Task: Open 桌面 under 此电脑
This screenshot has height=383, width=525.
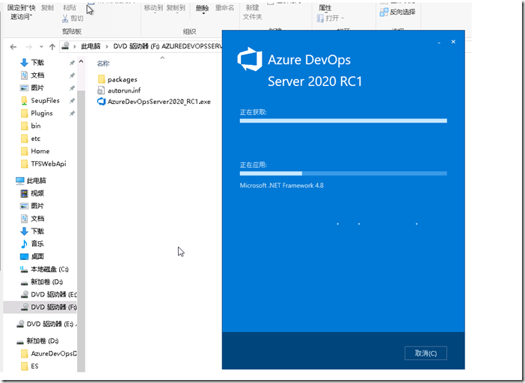Action: tap(37, 257)
